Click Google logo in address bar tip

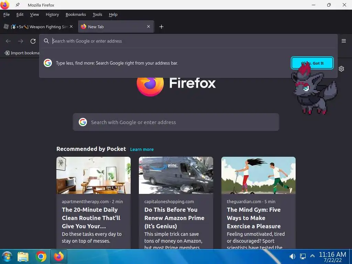(x=48, y=63)
